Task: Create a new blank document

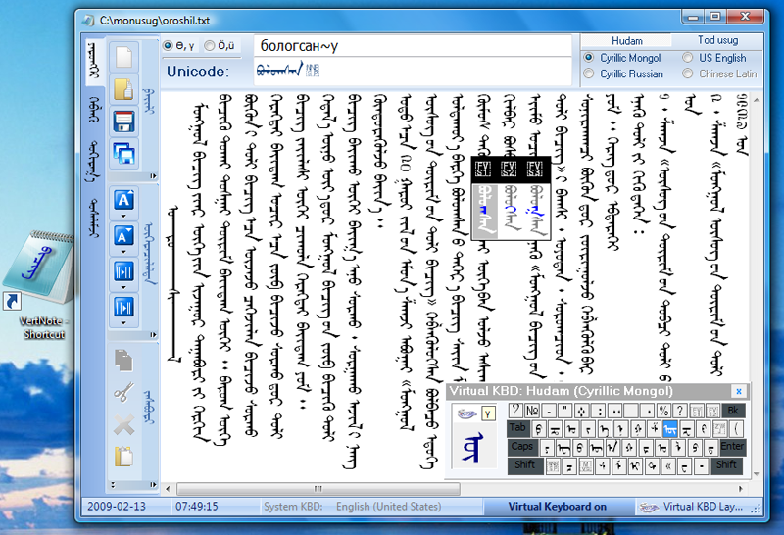Action: click(123, 57)
